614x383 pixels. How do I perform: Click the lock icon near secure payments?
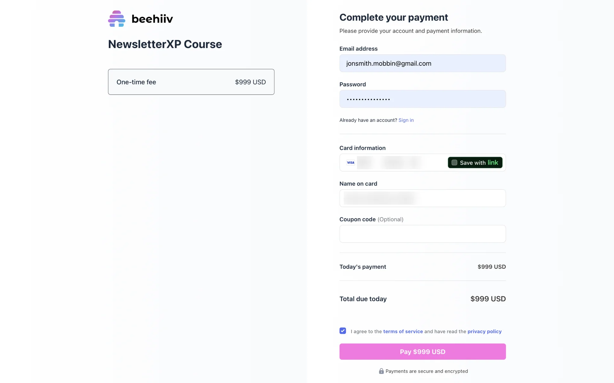(381, 371)
